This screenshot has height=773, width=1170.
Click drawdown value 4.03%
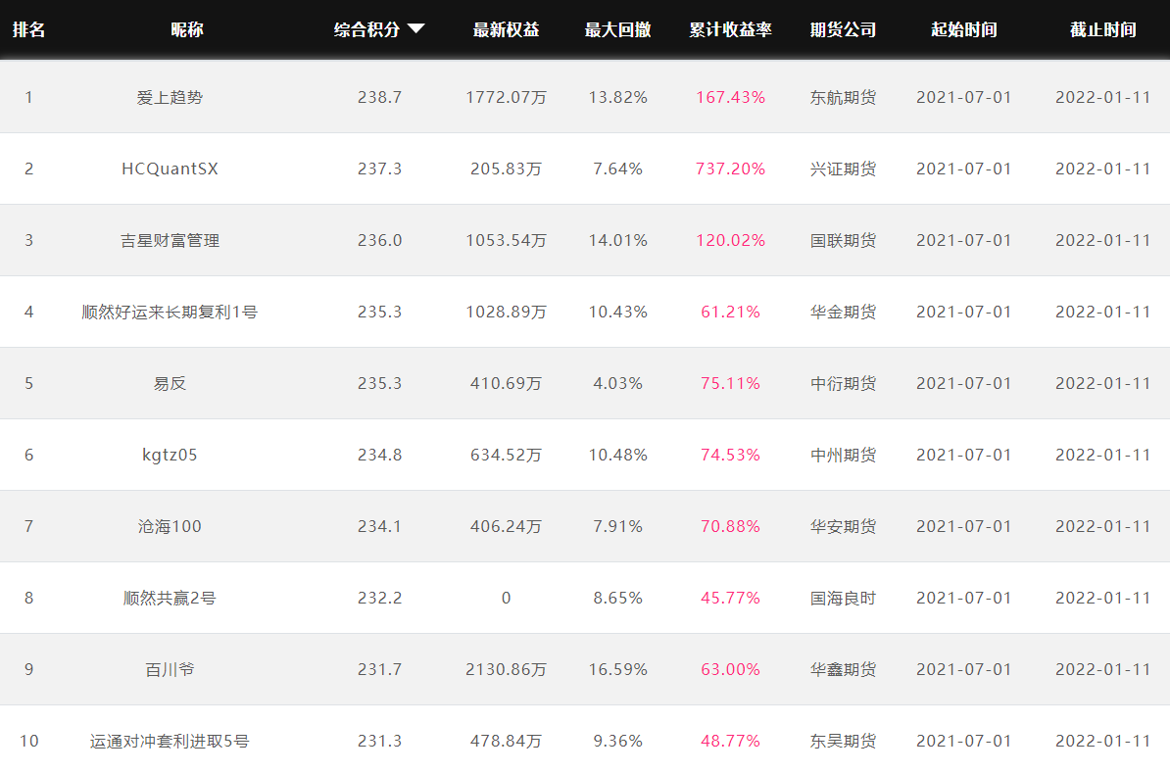pos(618,383)
